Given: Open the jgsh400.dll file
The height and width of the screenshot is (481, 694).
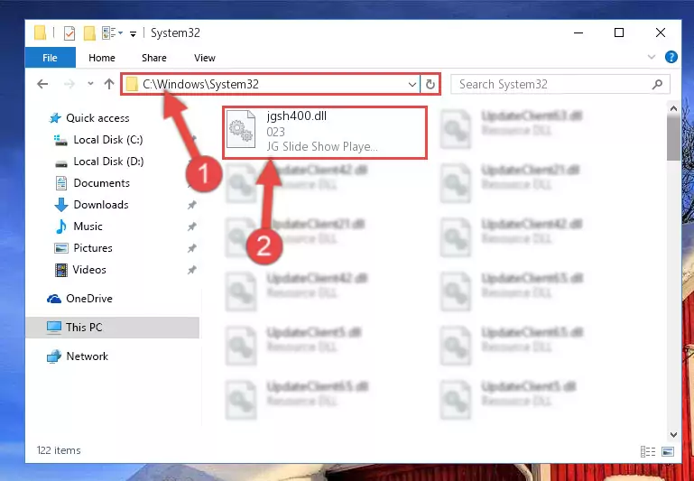Looking at the screenshot, I should tap(324, 132).
